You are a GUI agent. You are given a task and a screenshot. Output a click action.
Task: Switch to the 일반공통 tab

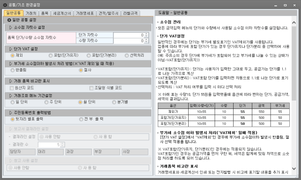(14, 13)
